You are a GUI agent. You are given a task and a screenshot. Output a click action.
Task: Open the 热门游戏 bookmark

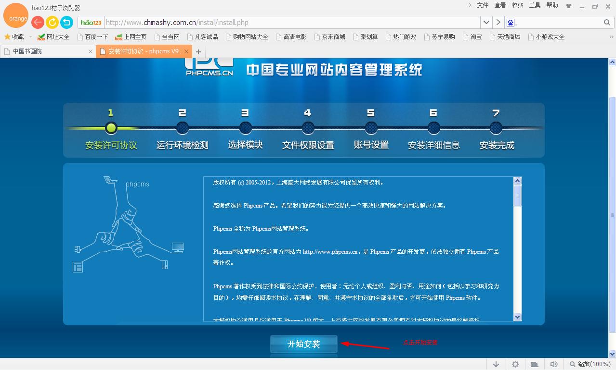[x=401, y=37]
